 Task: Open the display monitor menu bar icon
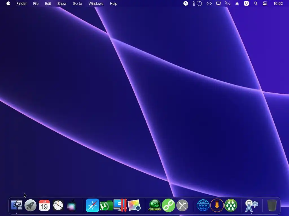(218, 3)
